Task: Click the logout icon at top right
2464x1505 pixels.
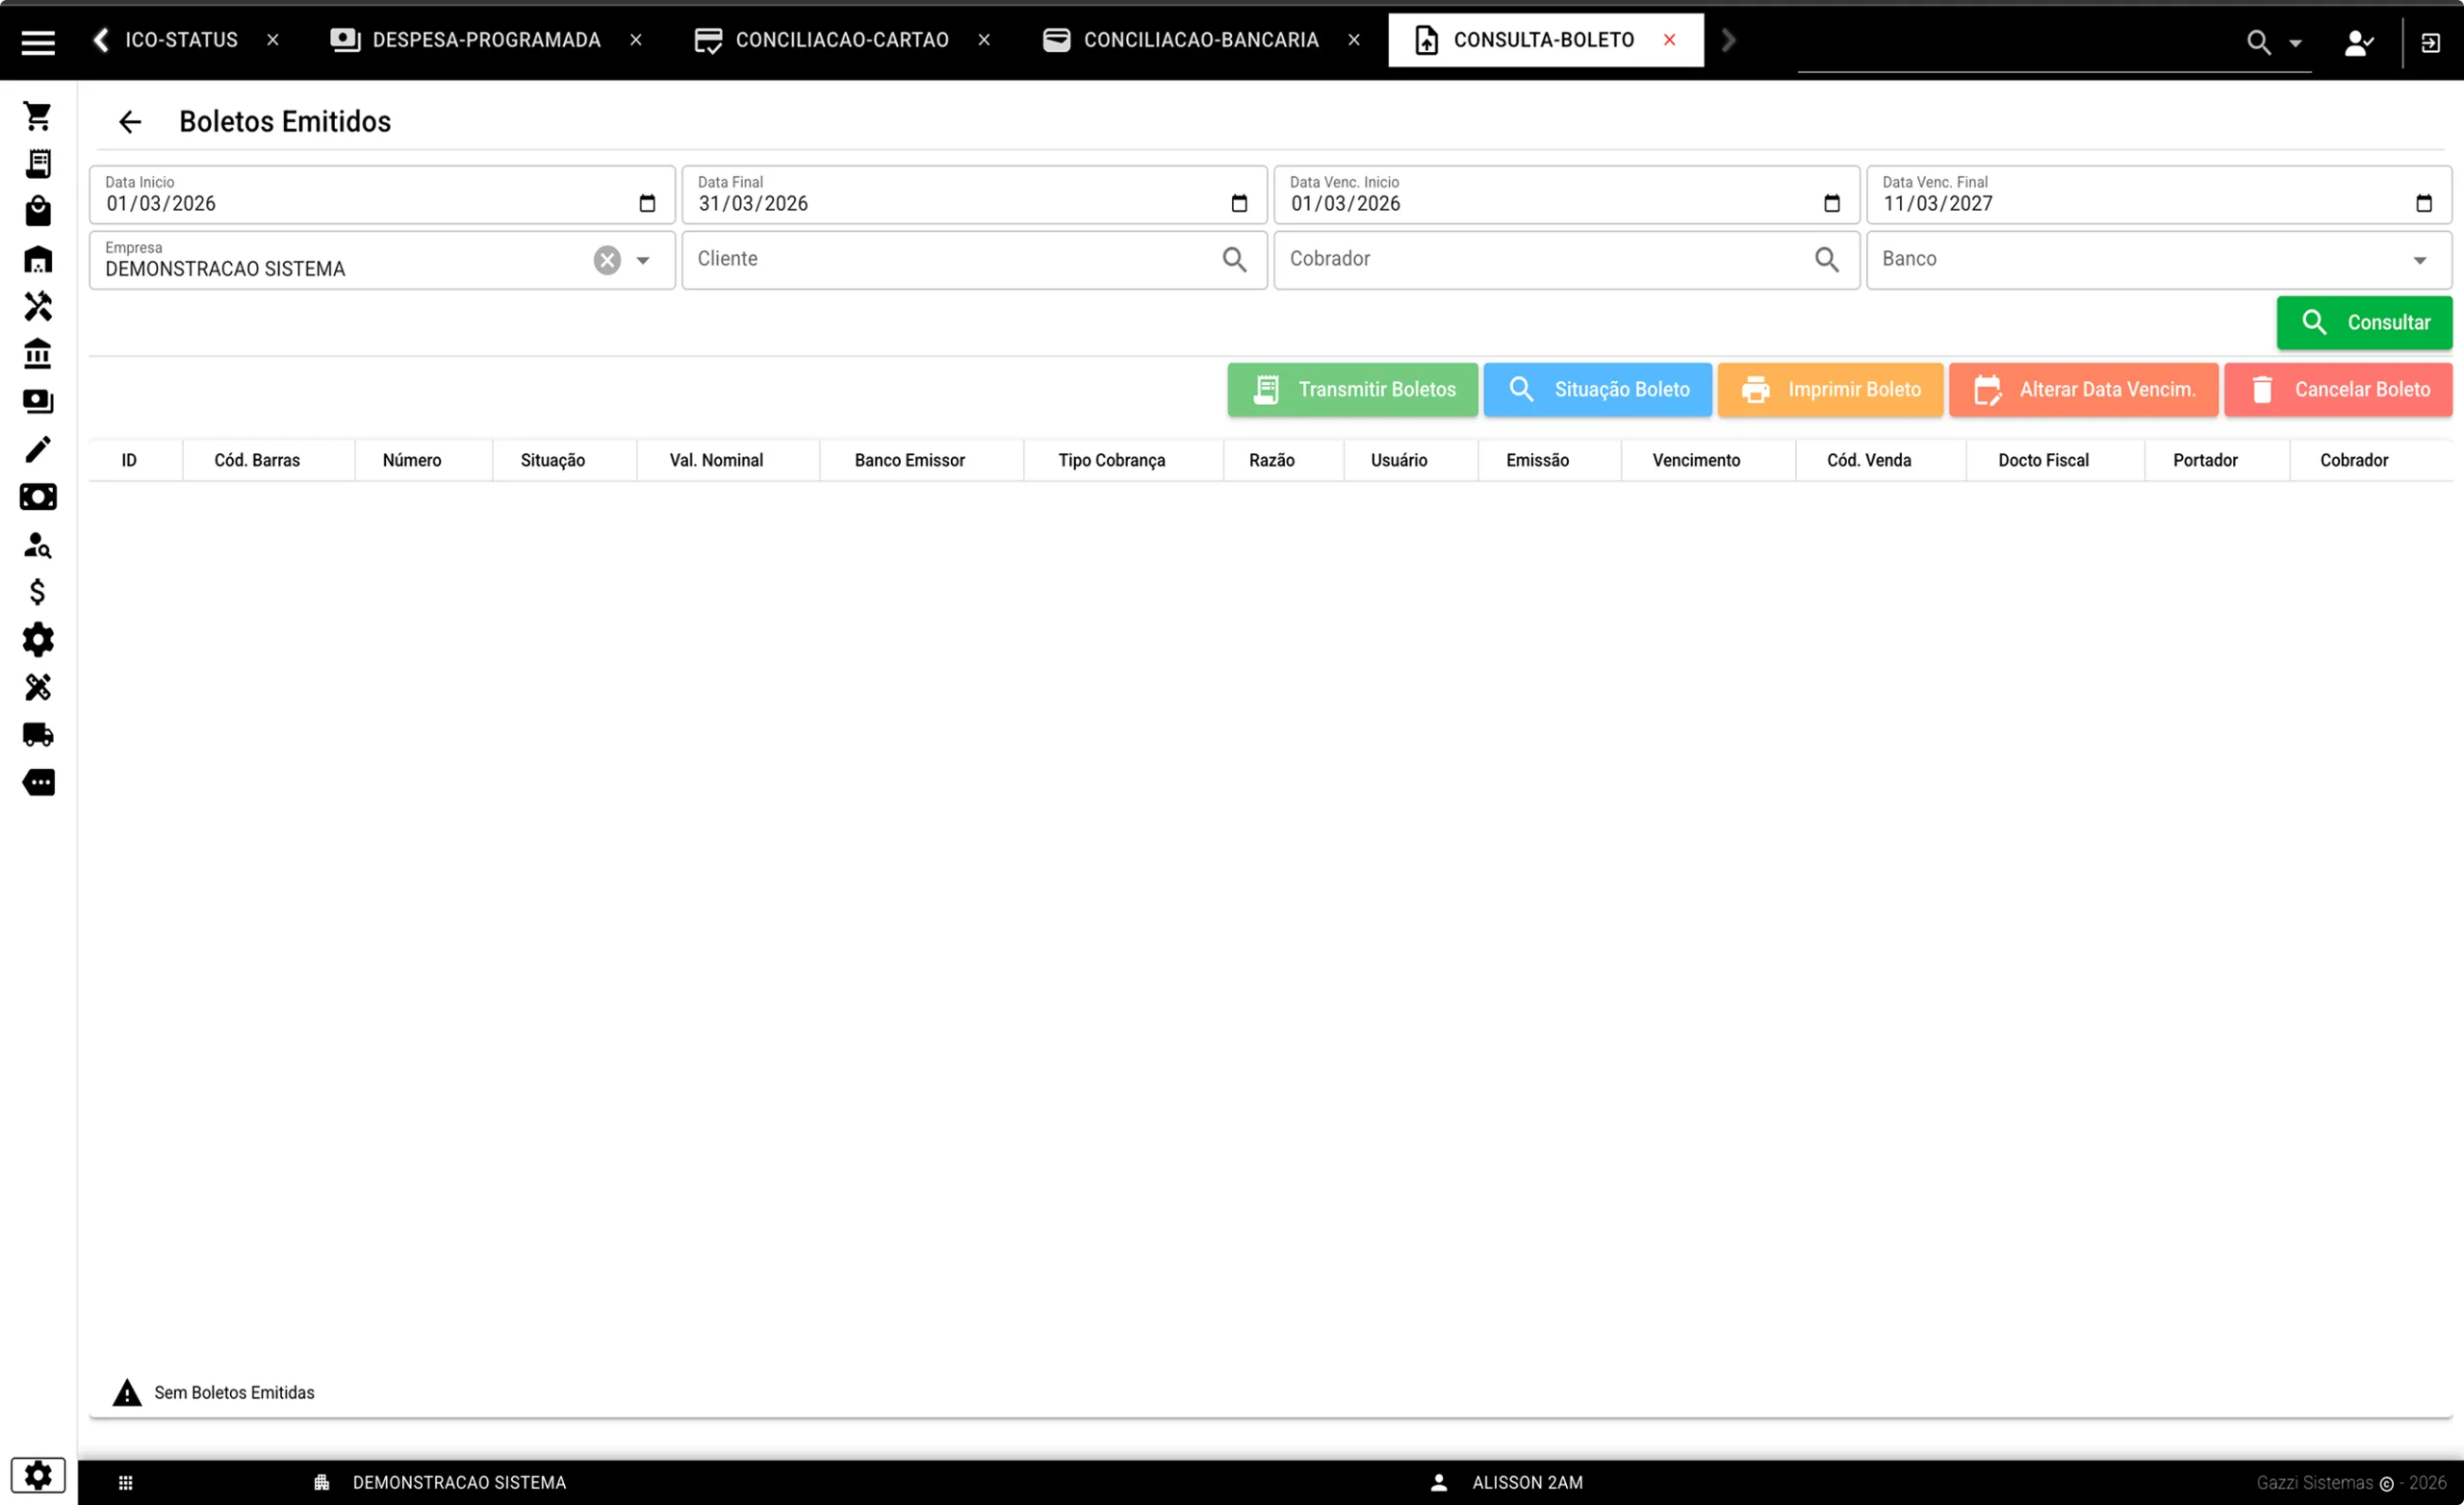Action: click(2430, 42)
